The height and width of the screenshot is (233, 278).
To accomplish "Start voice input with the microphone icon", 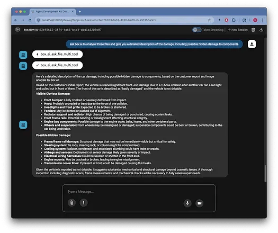I will point(187,203).
